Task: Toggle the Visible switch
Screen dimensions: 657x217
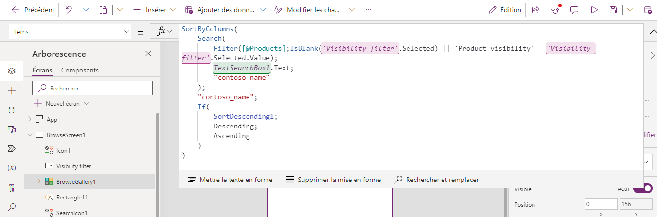Action: coord(643,188)
